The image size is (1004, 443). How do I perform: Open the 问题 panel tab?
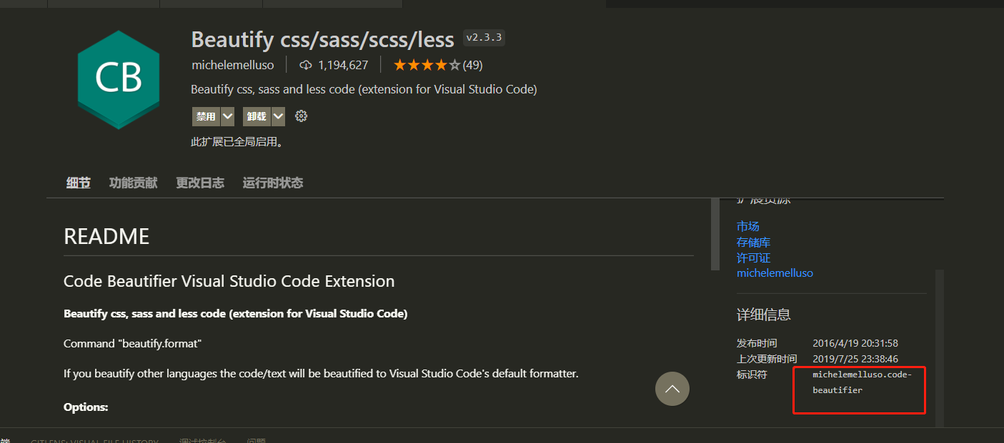tap(256, 440)
